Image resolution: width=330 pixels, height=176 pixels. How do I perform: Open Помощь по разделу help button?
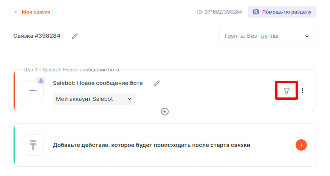(x=282, y=12)
